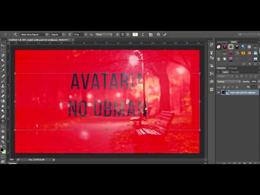Open the layer blend mode dropdown

pos(229,82)
